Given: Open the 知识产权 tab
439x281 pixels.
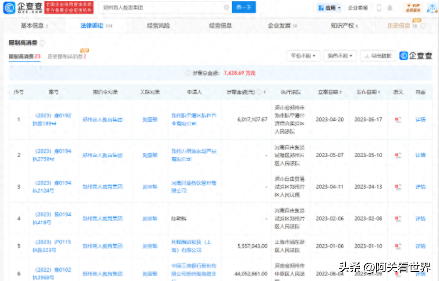Looking at the screenshot, I should pyautogui.click(x=342, y=26).
